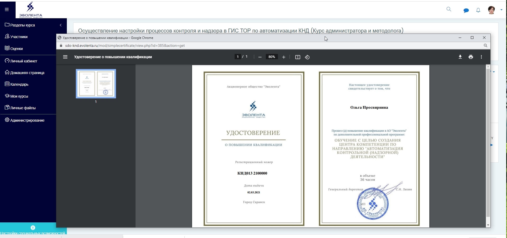Click the Эволента logo in the header
Viewport: 507px width, 238px height.
click(31, 10)
